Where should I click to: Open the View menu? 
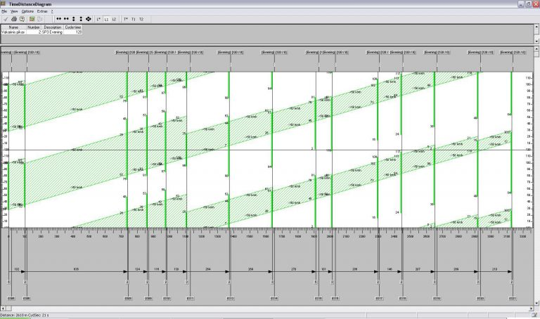coord(14,12)
